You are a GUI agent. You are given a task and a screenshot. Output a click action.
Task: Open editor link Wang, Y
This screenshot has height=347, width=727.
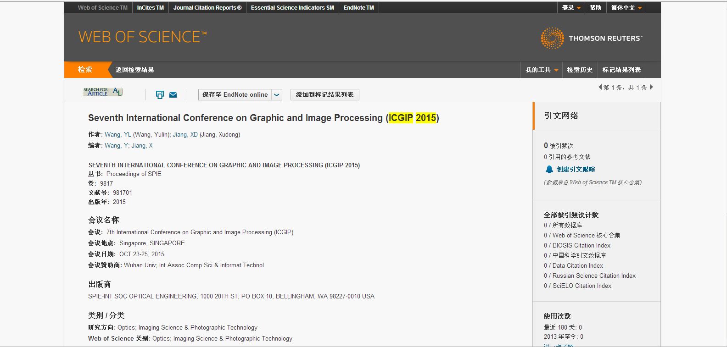[x=116, y=146]
